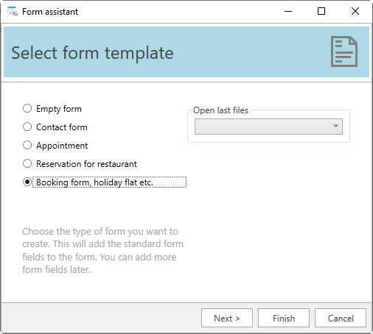Cancel the form assistant
The height and width of the screenshot is (334, 373).
341,318
